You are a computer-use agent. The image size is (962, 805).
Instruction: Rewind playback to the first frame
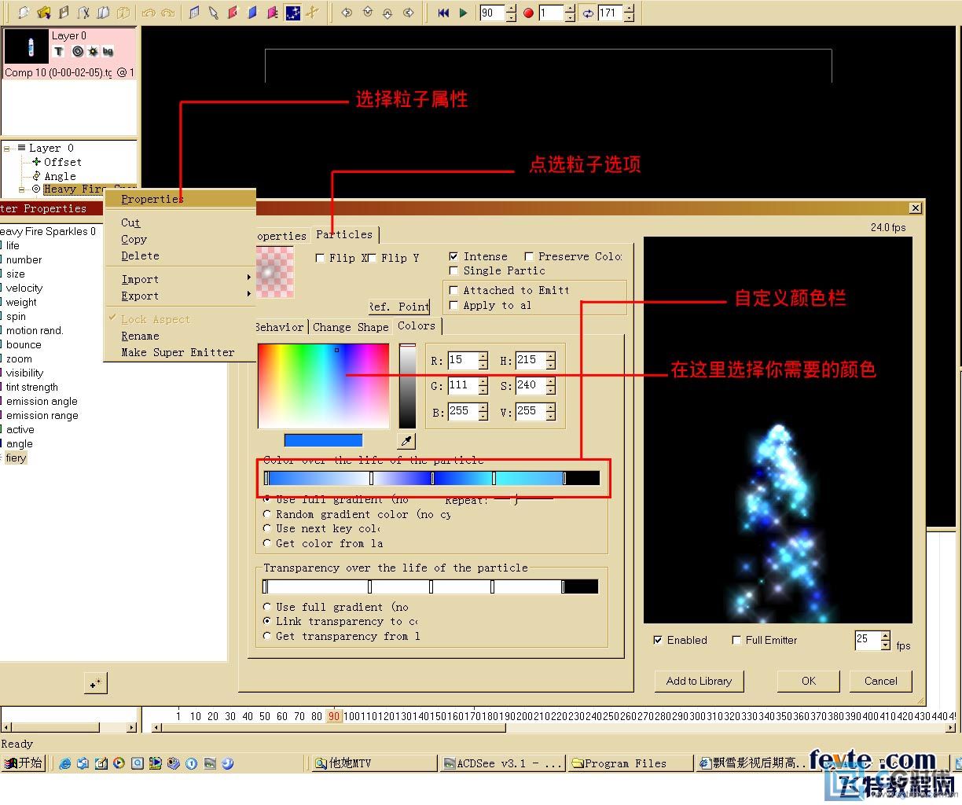pos(444,13)
